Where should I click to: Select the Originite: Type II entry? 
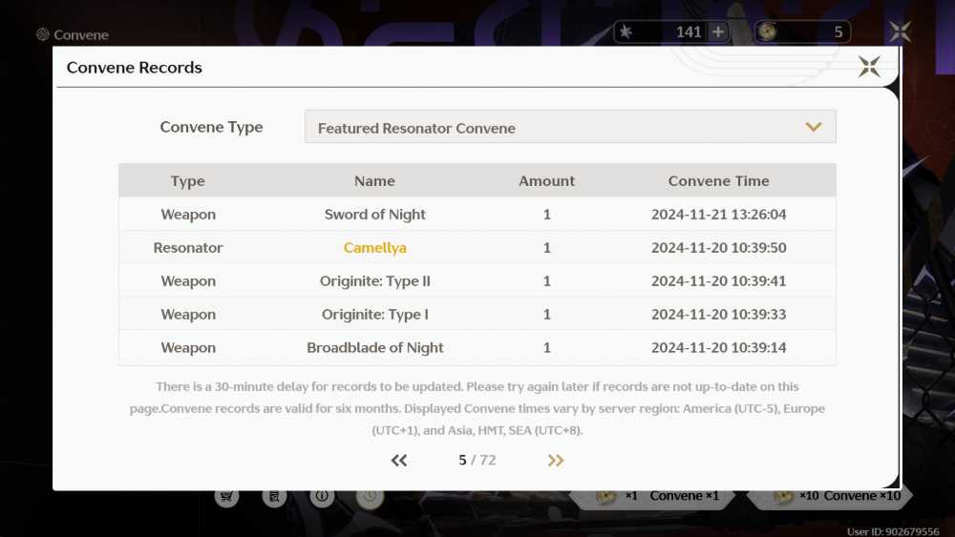pos(374,281)
